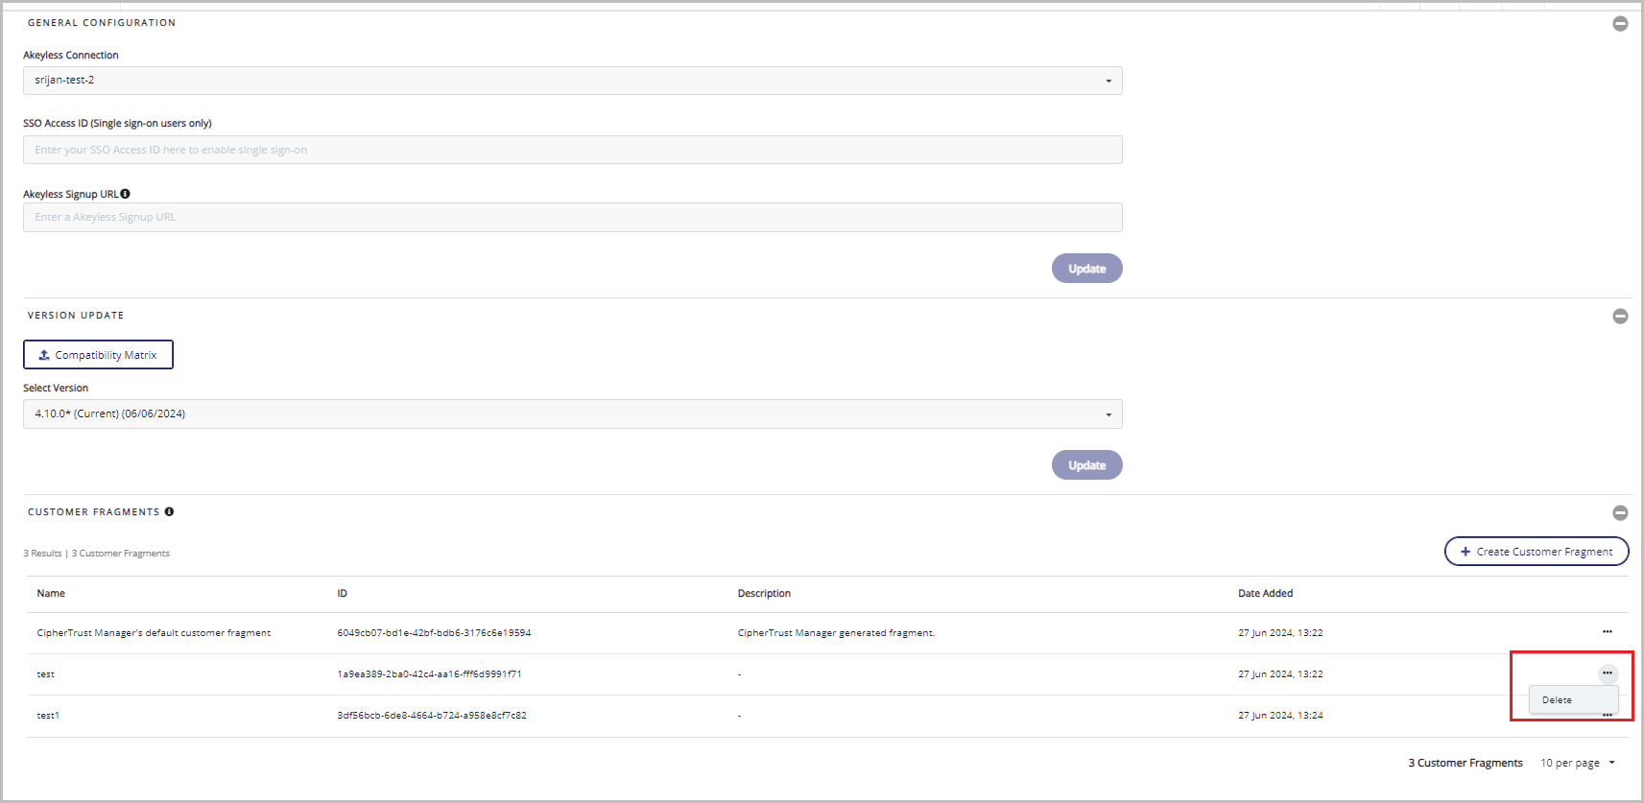The image size is (1644, 803).
Task: Select Delete from the context menu
Action: click(x=1557, y=700)
